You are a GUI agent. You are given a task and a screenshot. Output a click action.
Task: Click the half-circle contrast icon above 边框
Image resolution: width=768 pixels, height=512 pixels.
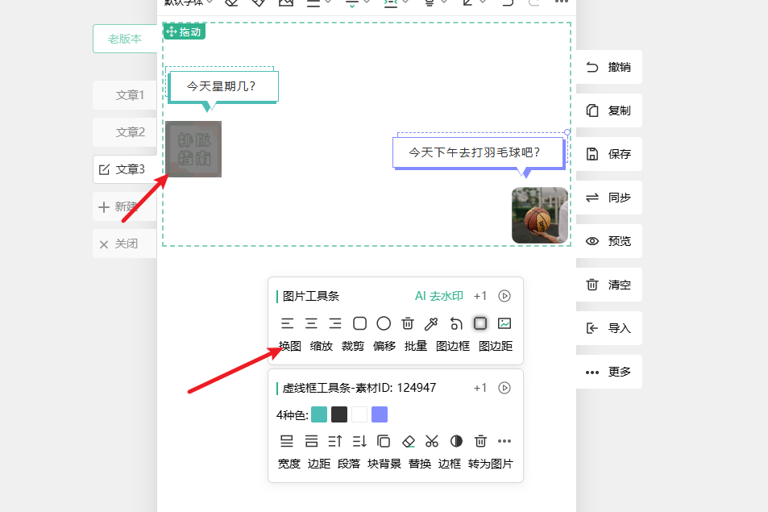(x=456, y=441)
